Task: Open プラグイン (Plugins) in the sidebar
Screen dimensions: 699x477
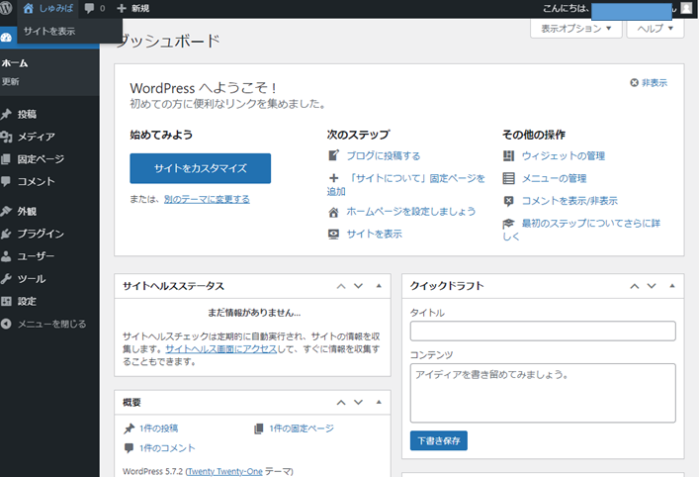Action: pyautogui.click(x=41, y=234)
